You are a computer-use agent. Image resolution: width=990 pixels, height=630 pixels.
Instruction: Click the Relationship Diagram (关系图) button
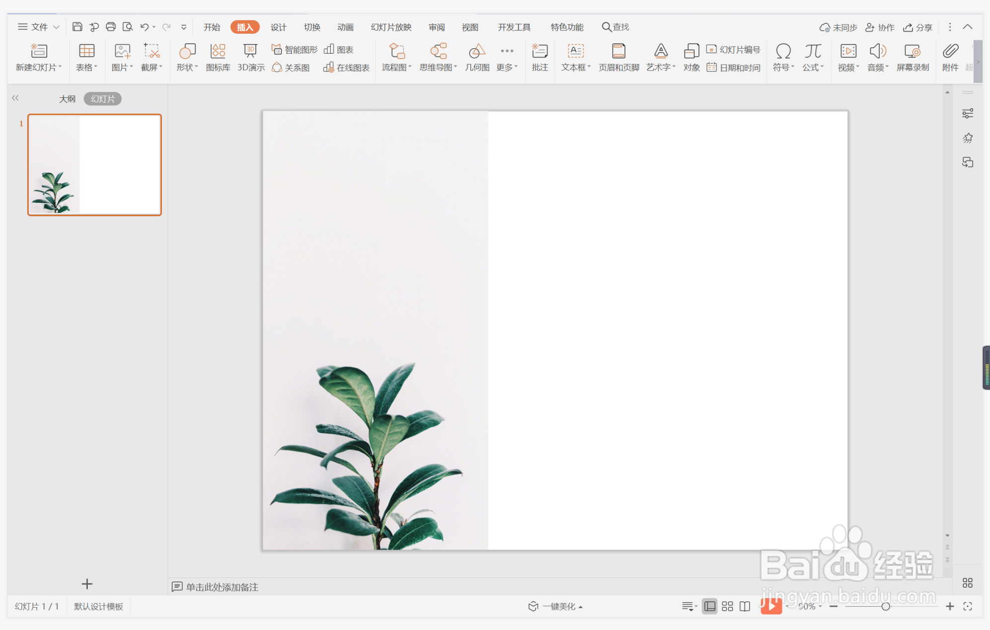click(291, 68)
